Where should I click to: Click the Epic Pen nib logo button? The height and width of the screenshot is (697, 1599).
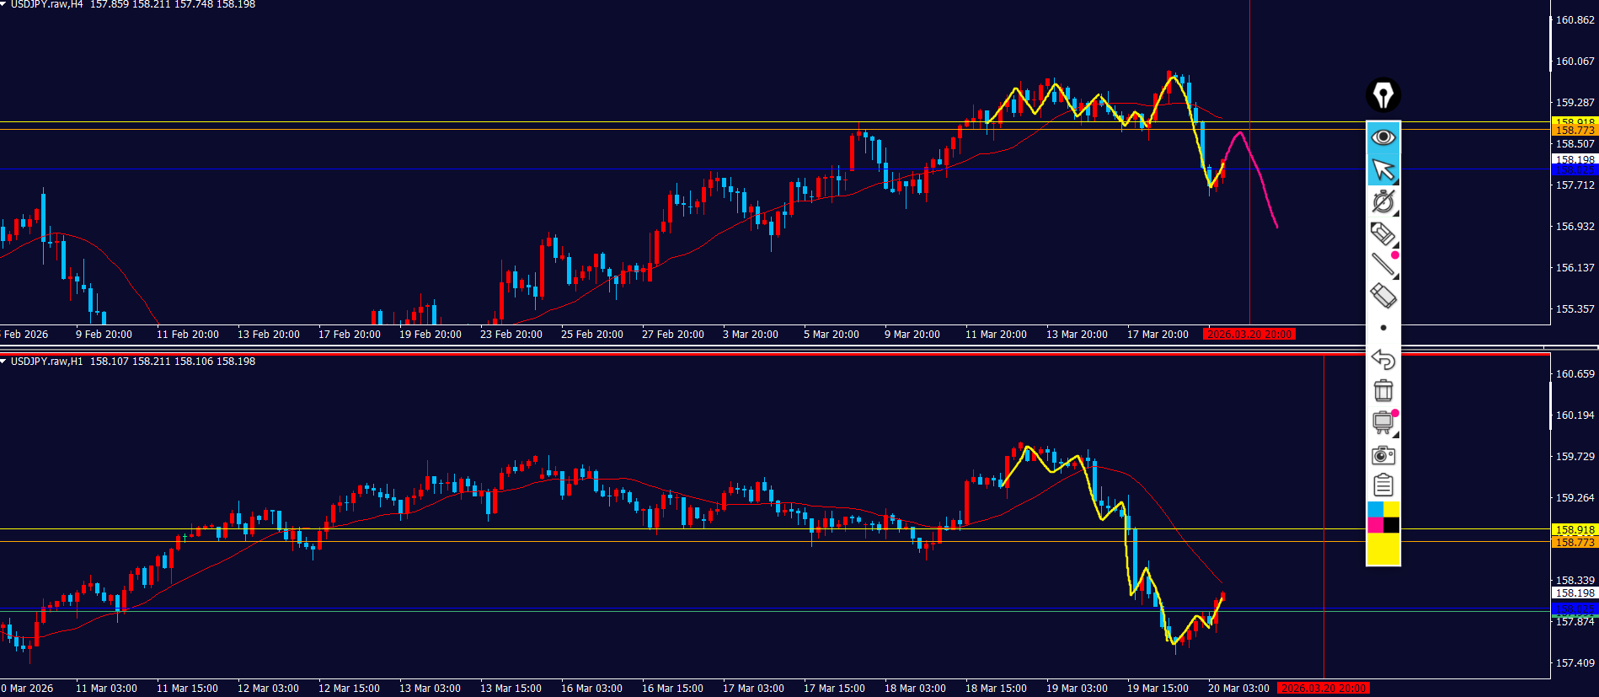coord(1382,95)
